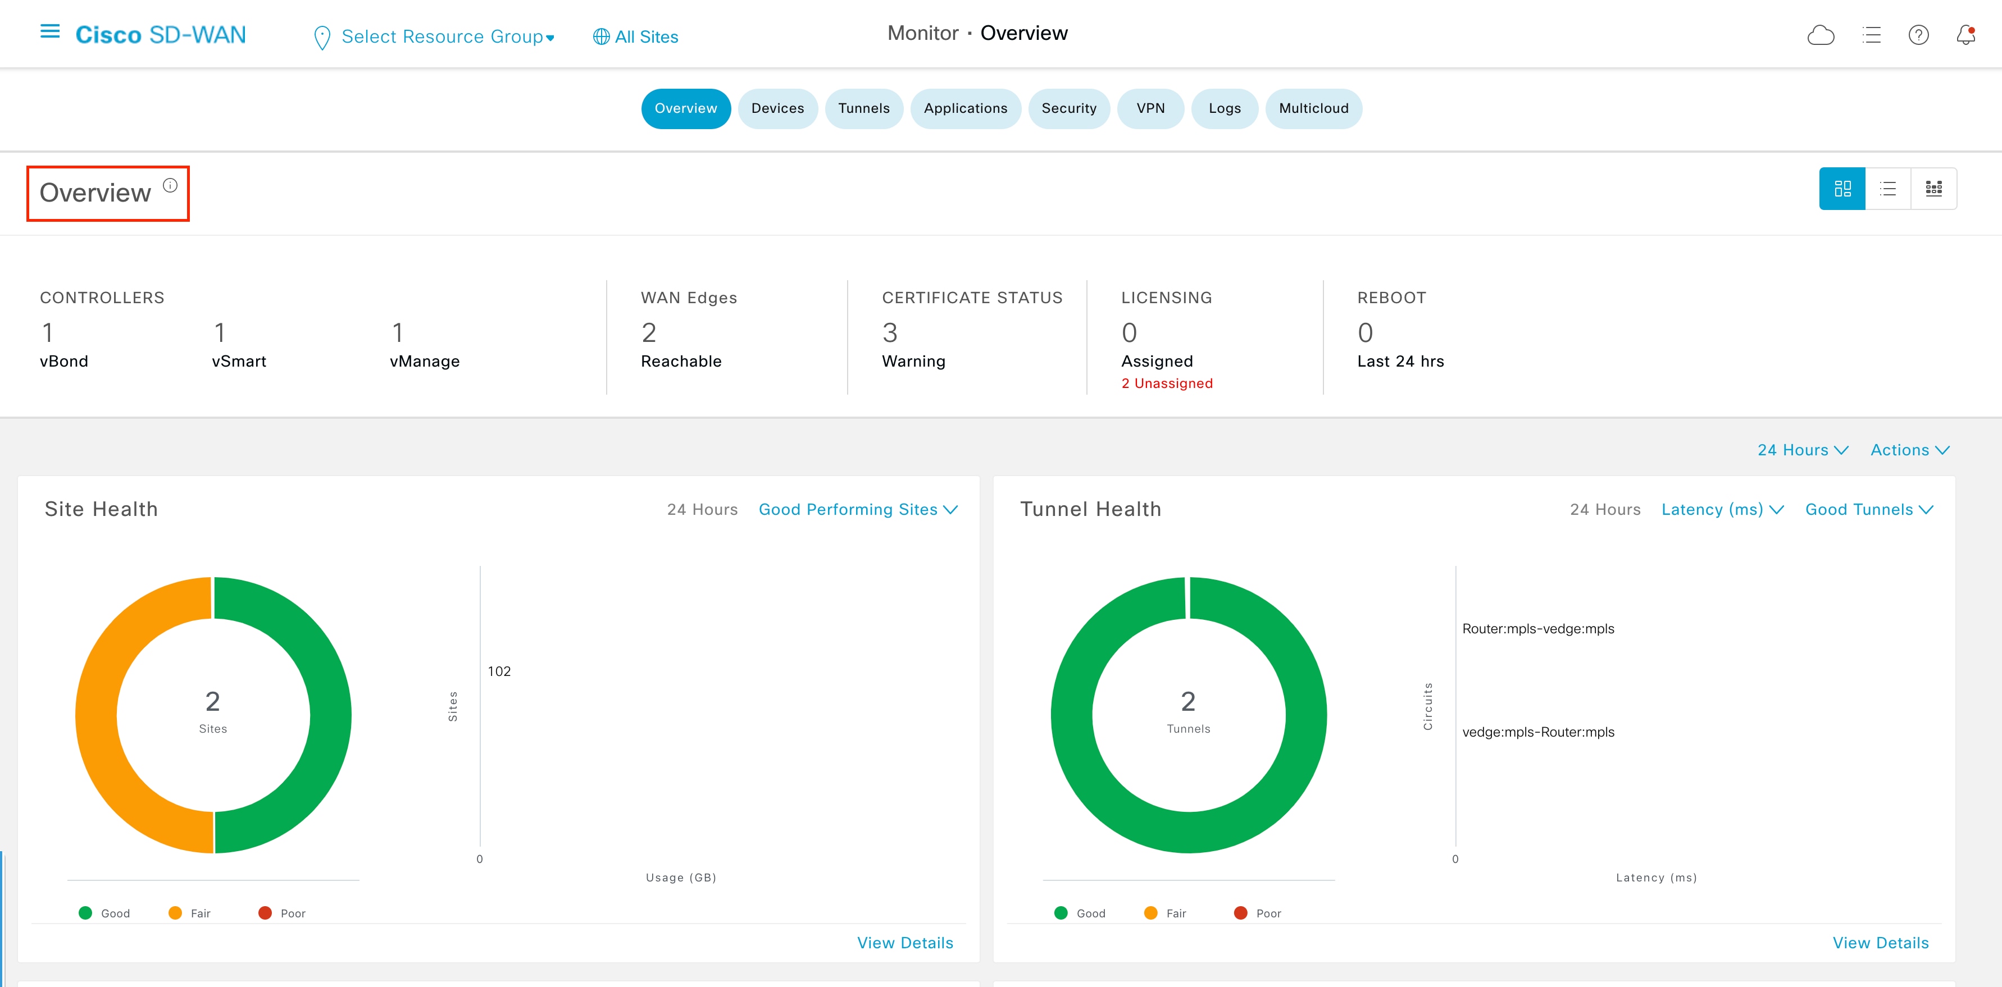2002x987 pixels.
Task: Open the notifications bell icon
Action: [1965, 35]
